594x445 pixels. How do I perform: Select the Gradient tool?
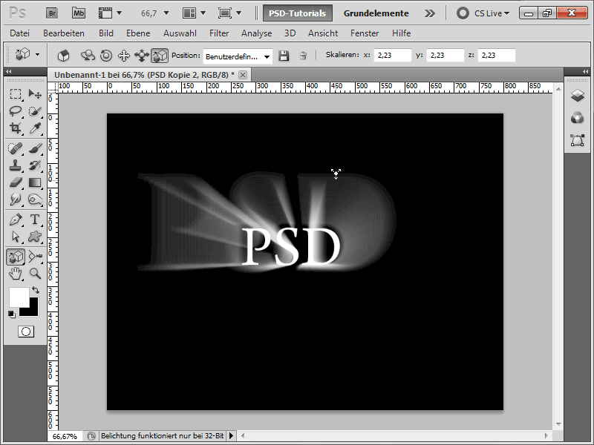35,182
